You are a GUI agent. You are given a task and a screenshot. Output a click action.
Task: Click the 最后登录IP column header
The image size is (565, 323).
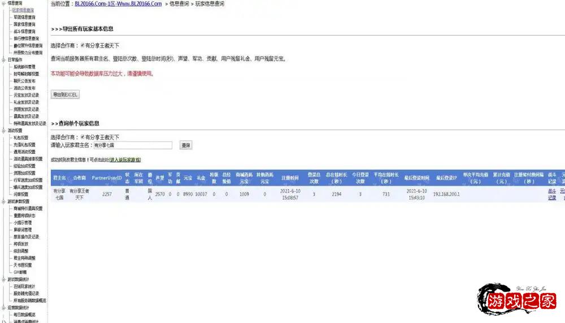pyautogui.click(x=446, y=178)
